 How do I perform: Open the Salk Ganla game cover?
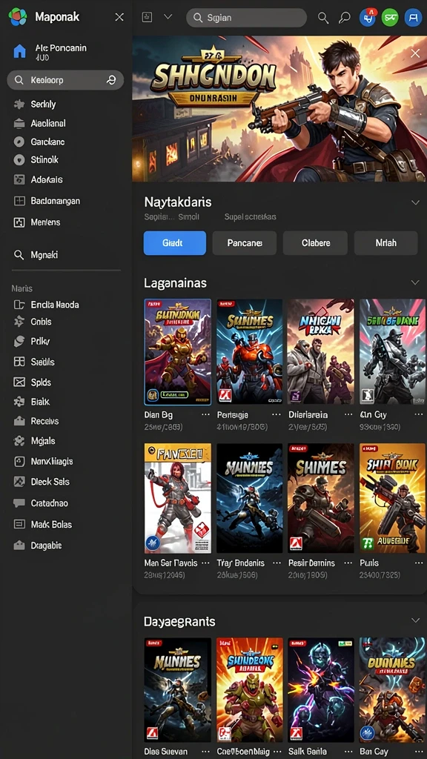(321, 690)
